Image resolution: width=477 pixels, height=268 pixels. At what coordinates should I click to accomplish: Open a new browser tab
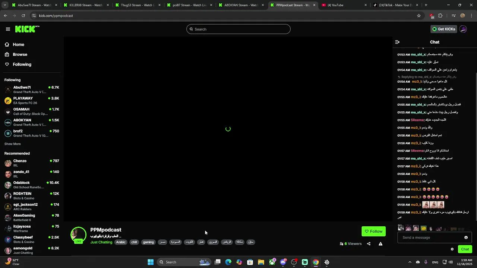coord(426,5)
